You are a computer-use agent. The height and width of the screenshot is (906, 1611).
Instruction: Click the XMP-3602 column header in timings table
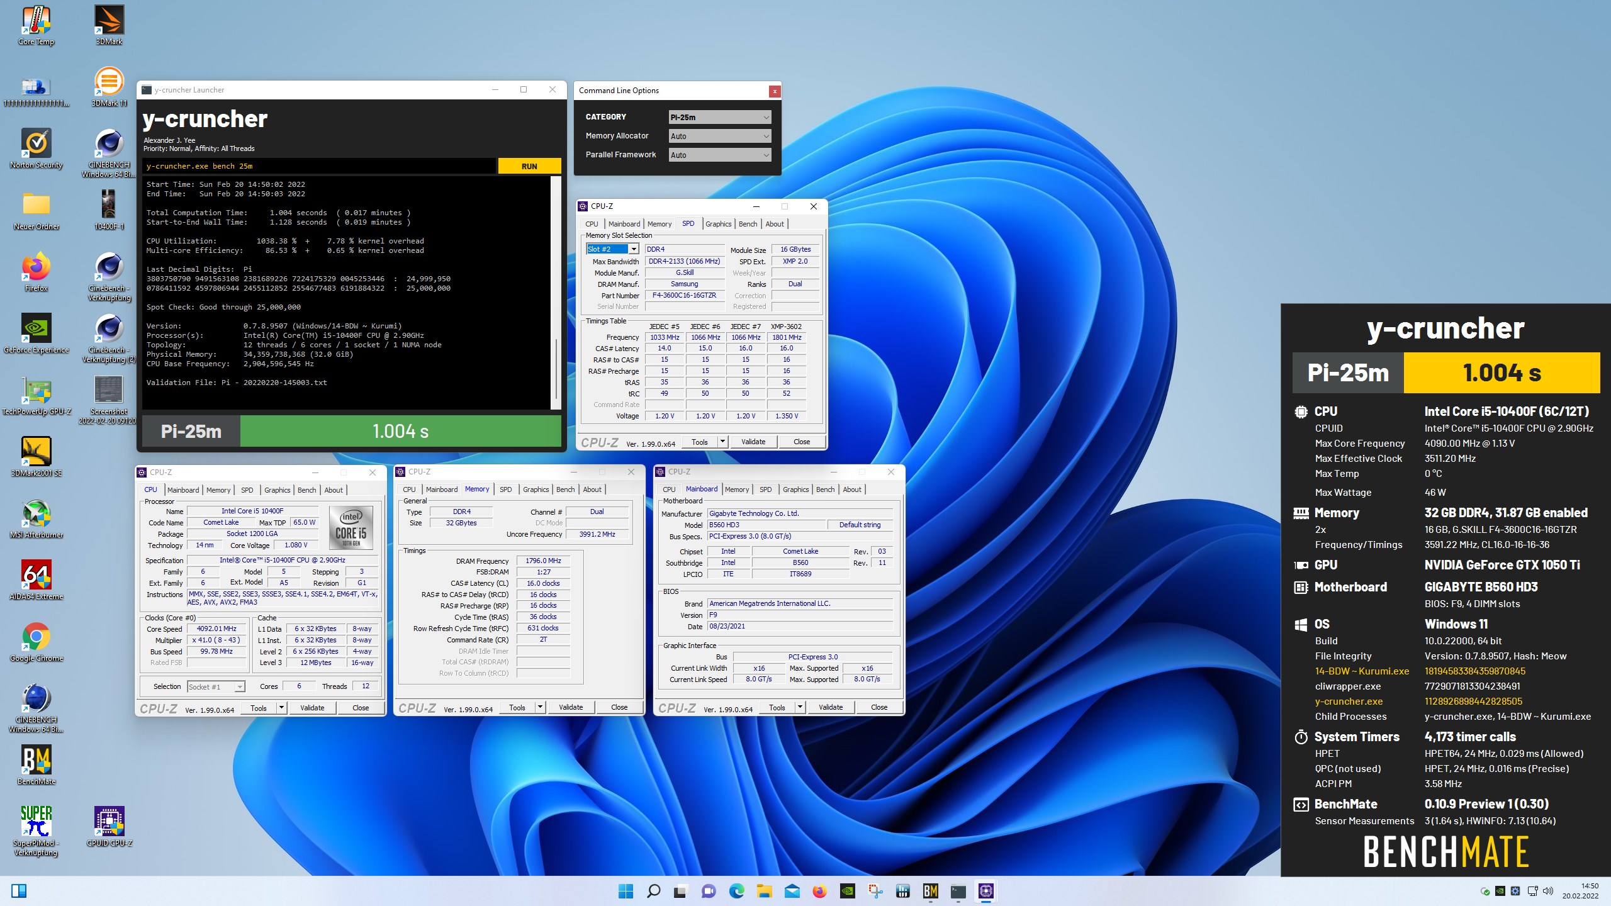tap(786, 327)
